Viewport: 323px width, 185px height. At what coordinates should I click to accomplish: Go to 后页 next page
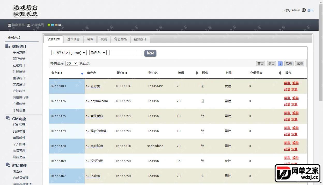tap(289, 63)
